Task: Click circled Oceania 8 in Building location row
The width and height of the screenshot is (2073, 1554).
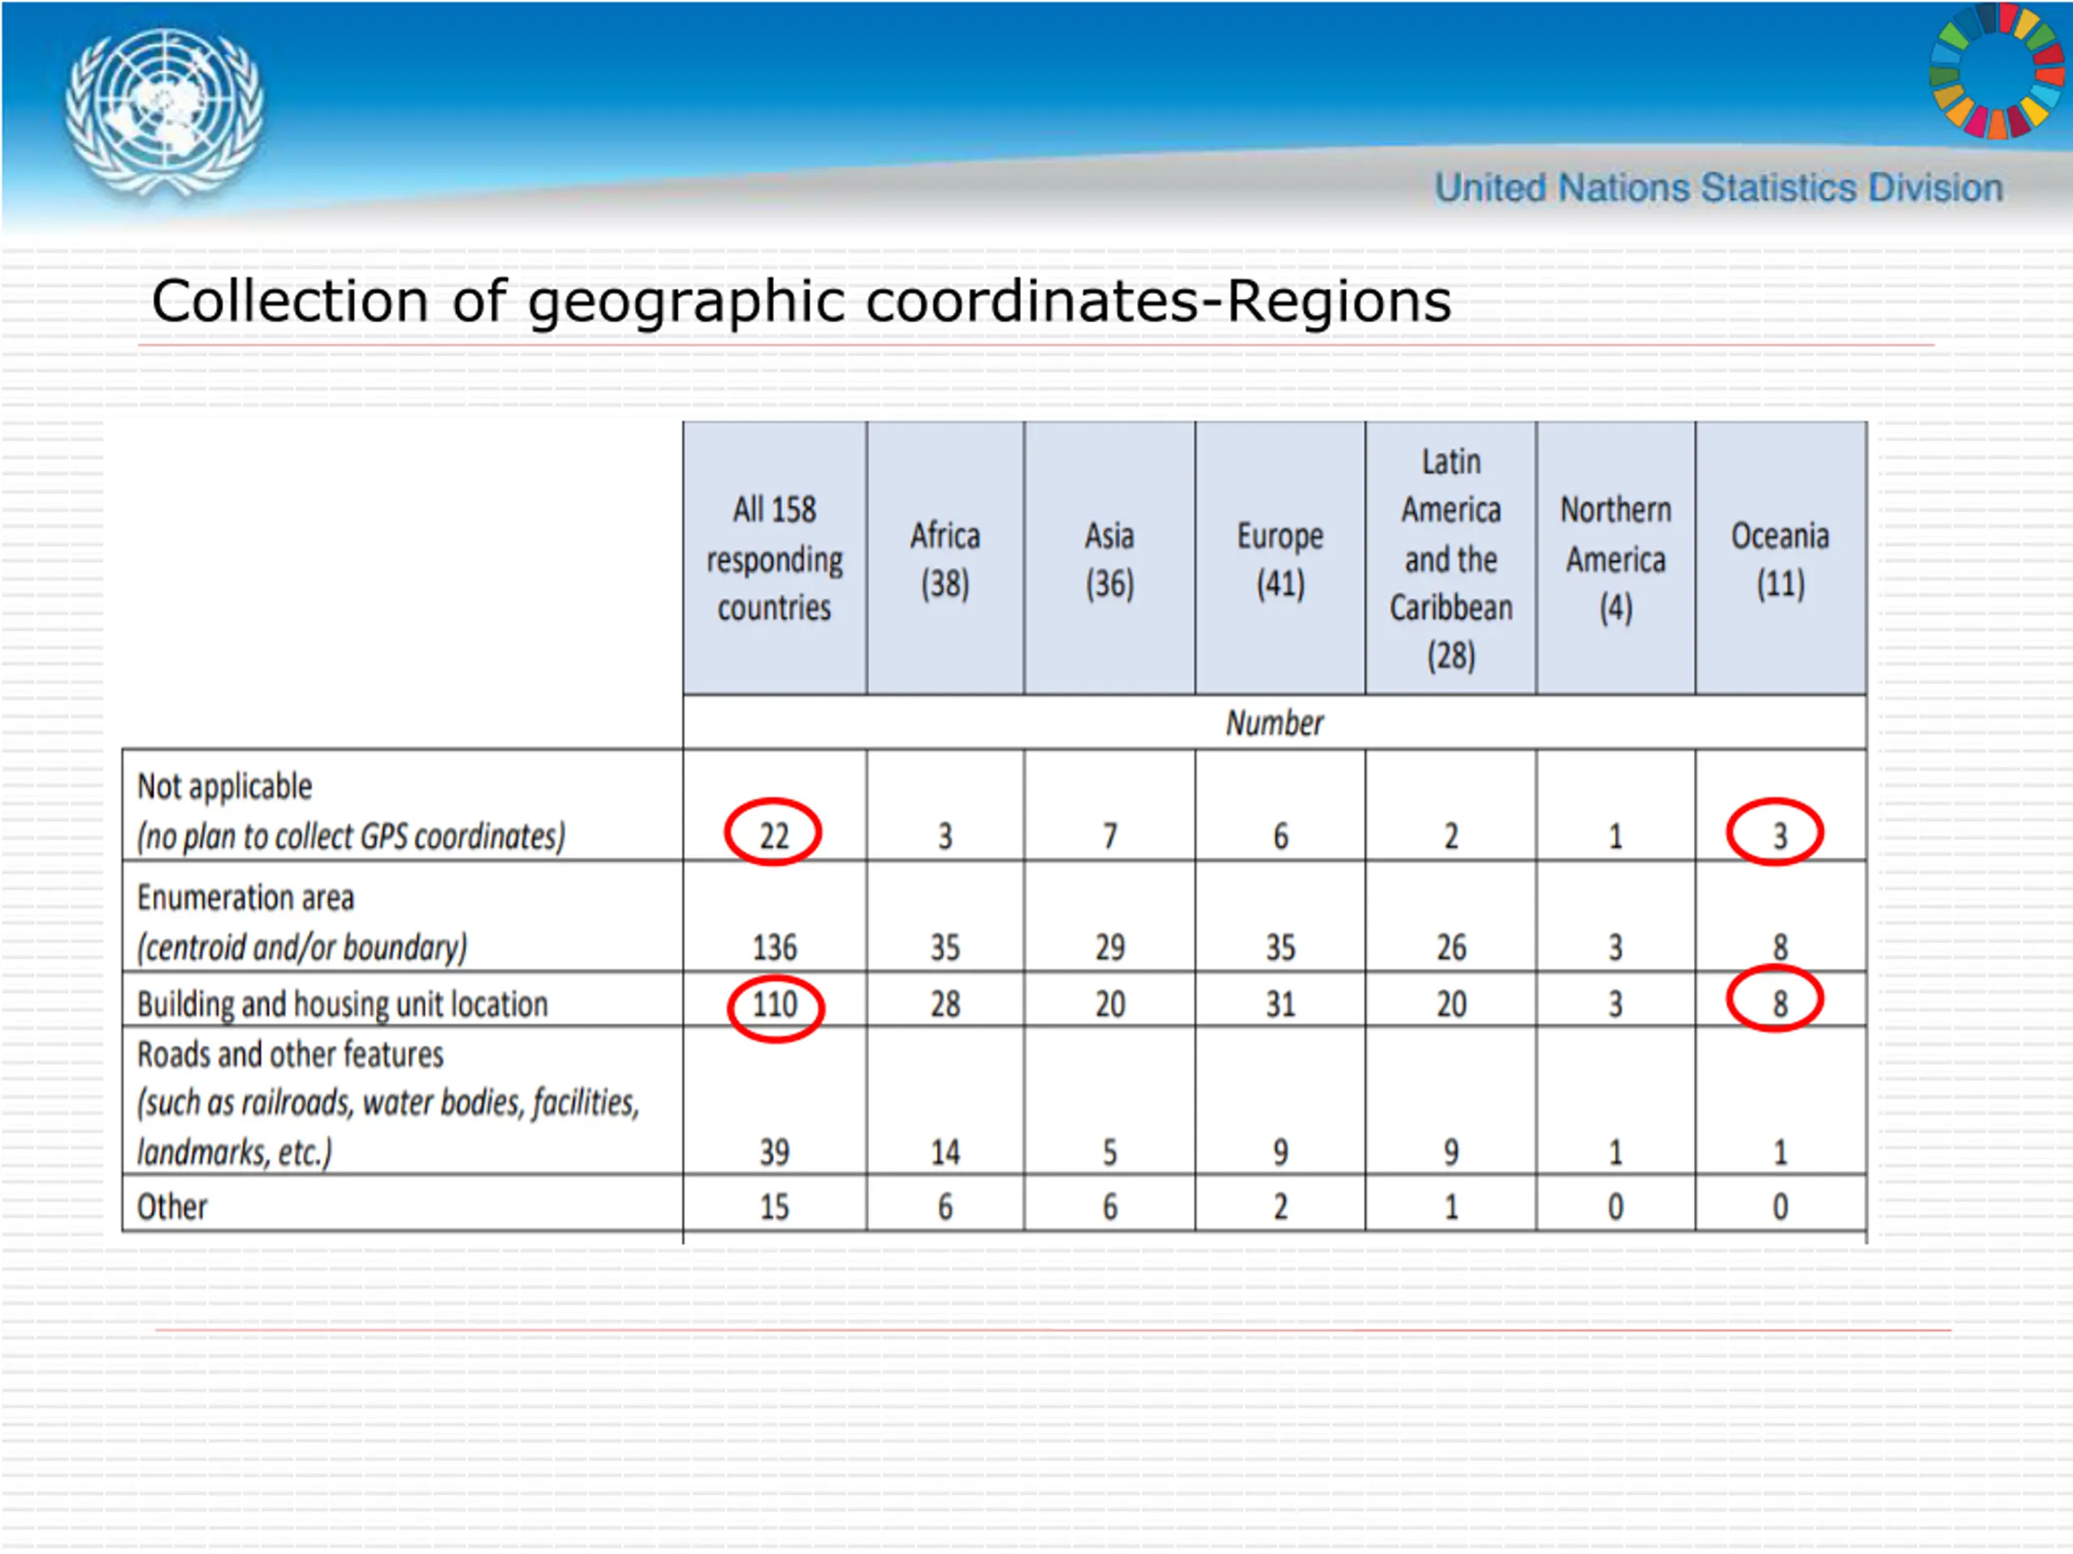Action: coord(1780,1004)
